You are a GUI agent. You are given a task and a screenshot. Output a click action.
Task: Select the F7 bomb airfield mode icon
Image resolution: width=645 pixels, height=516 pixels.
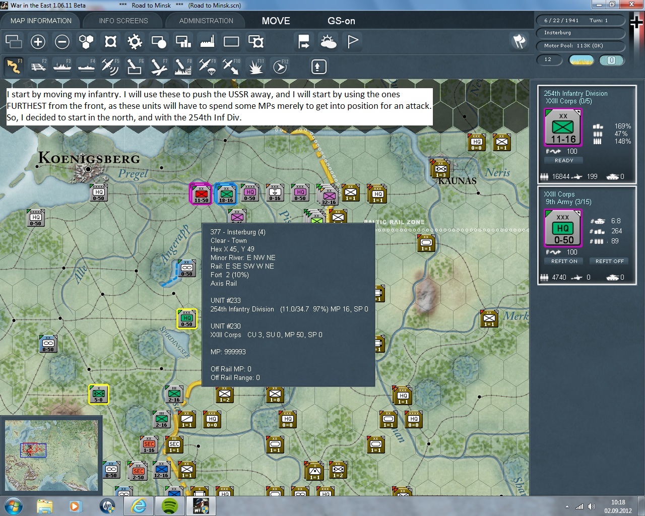tap(159, 67)
